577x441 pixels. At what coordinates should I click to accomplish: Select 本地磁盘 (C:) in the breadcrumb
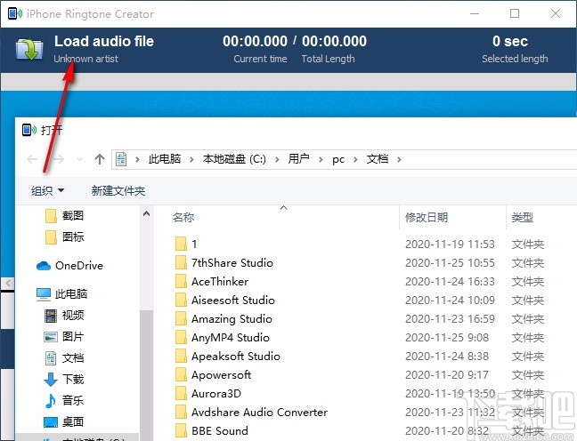coord(234,159)
